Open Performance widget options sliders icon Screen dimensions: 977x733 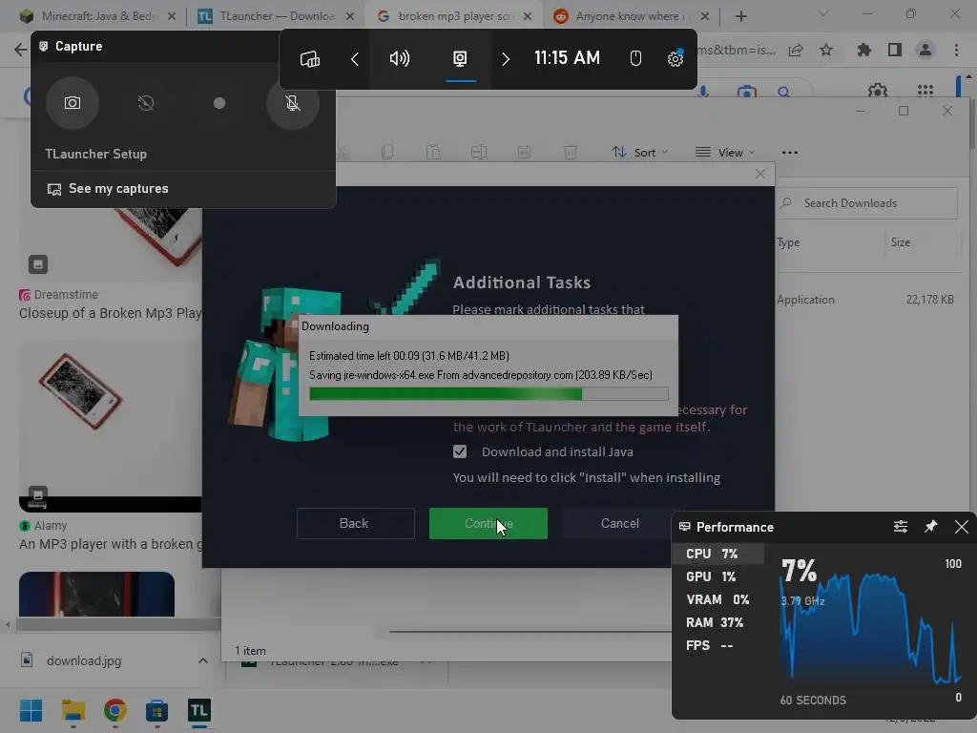tap(901, 527)
